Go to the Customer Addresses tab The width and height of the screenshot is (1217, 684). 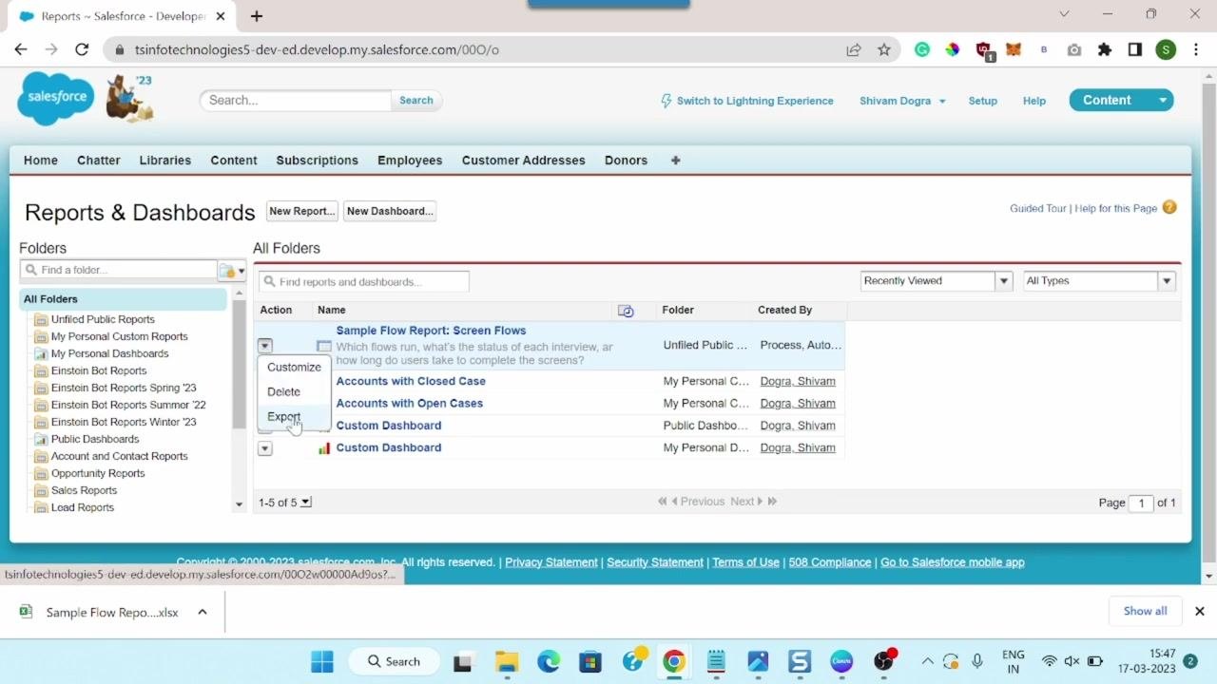[524, 161]
